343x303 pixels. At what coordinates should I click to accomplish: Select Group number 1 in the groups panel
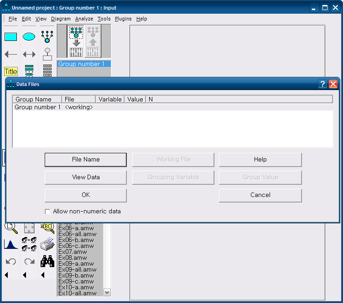(x=84, y=64)
